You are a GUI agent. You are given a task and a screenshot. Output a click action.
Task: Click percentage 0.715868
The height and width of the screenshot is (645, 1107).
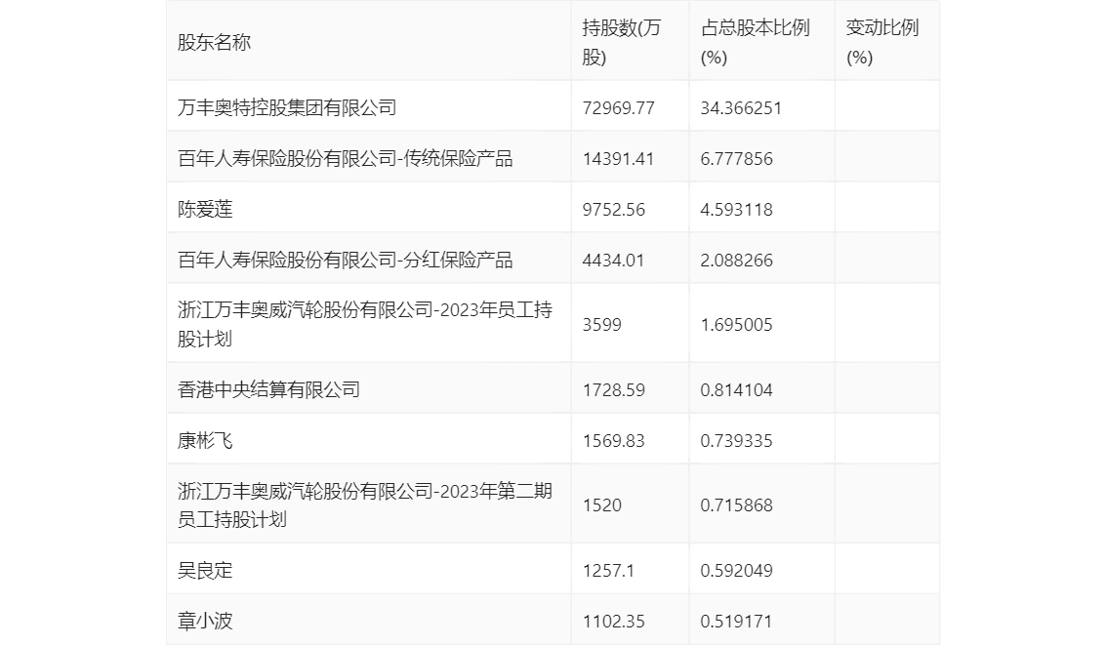point(736,505)
